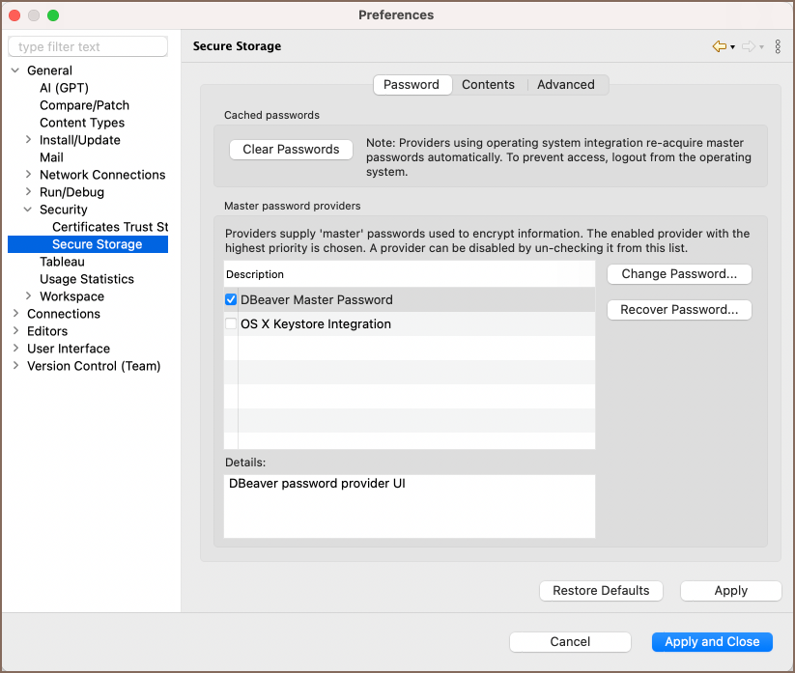Click Recover Password... button
The height and width of the screenshot is (673, 795).
(x=679, y=310)
